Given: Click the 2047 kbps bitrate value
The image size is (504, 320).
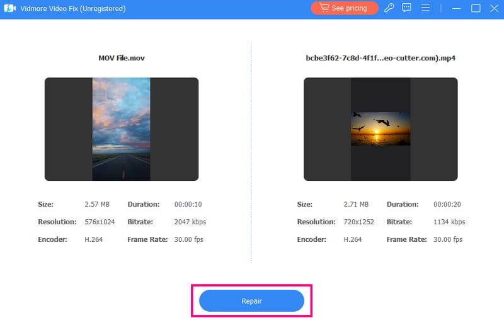Looking at the screenshot, I should (x=190, y=222).
